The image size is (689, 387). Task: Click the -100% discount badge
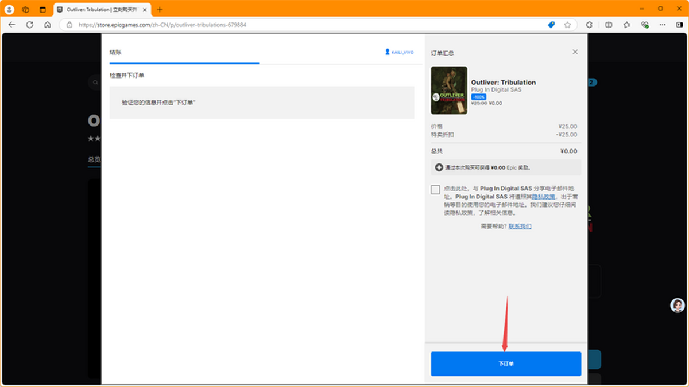point(478,97)
